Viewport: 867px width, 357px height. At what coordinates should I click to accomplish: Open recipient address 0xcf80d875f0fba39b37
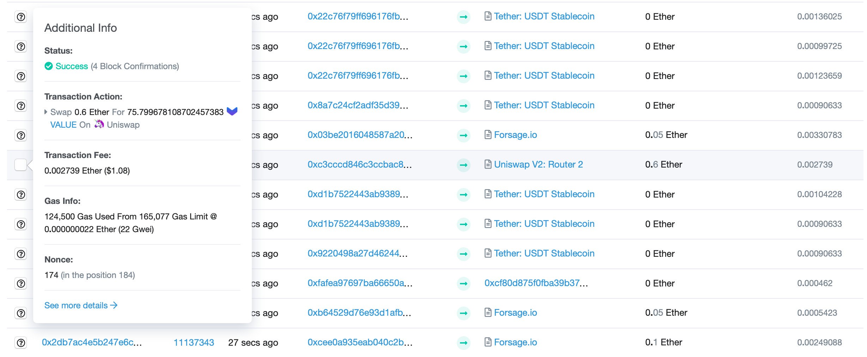pyautogui.click(x=536, y=283)
